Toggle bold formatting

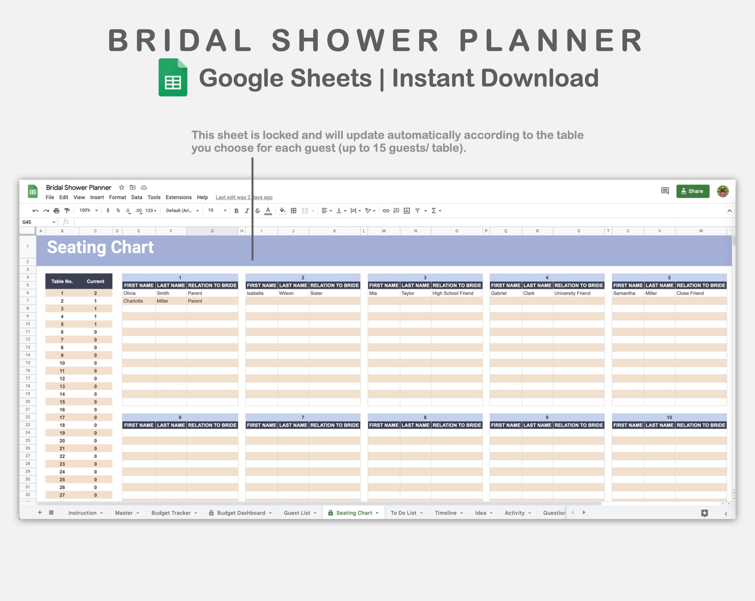pos(236,211)
